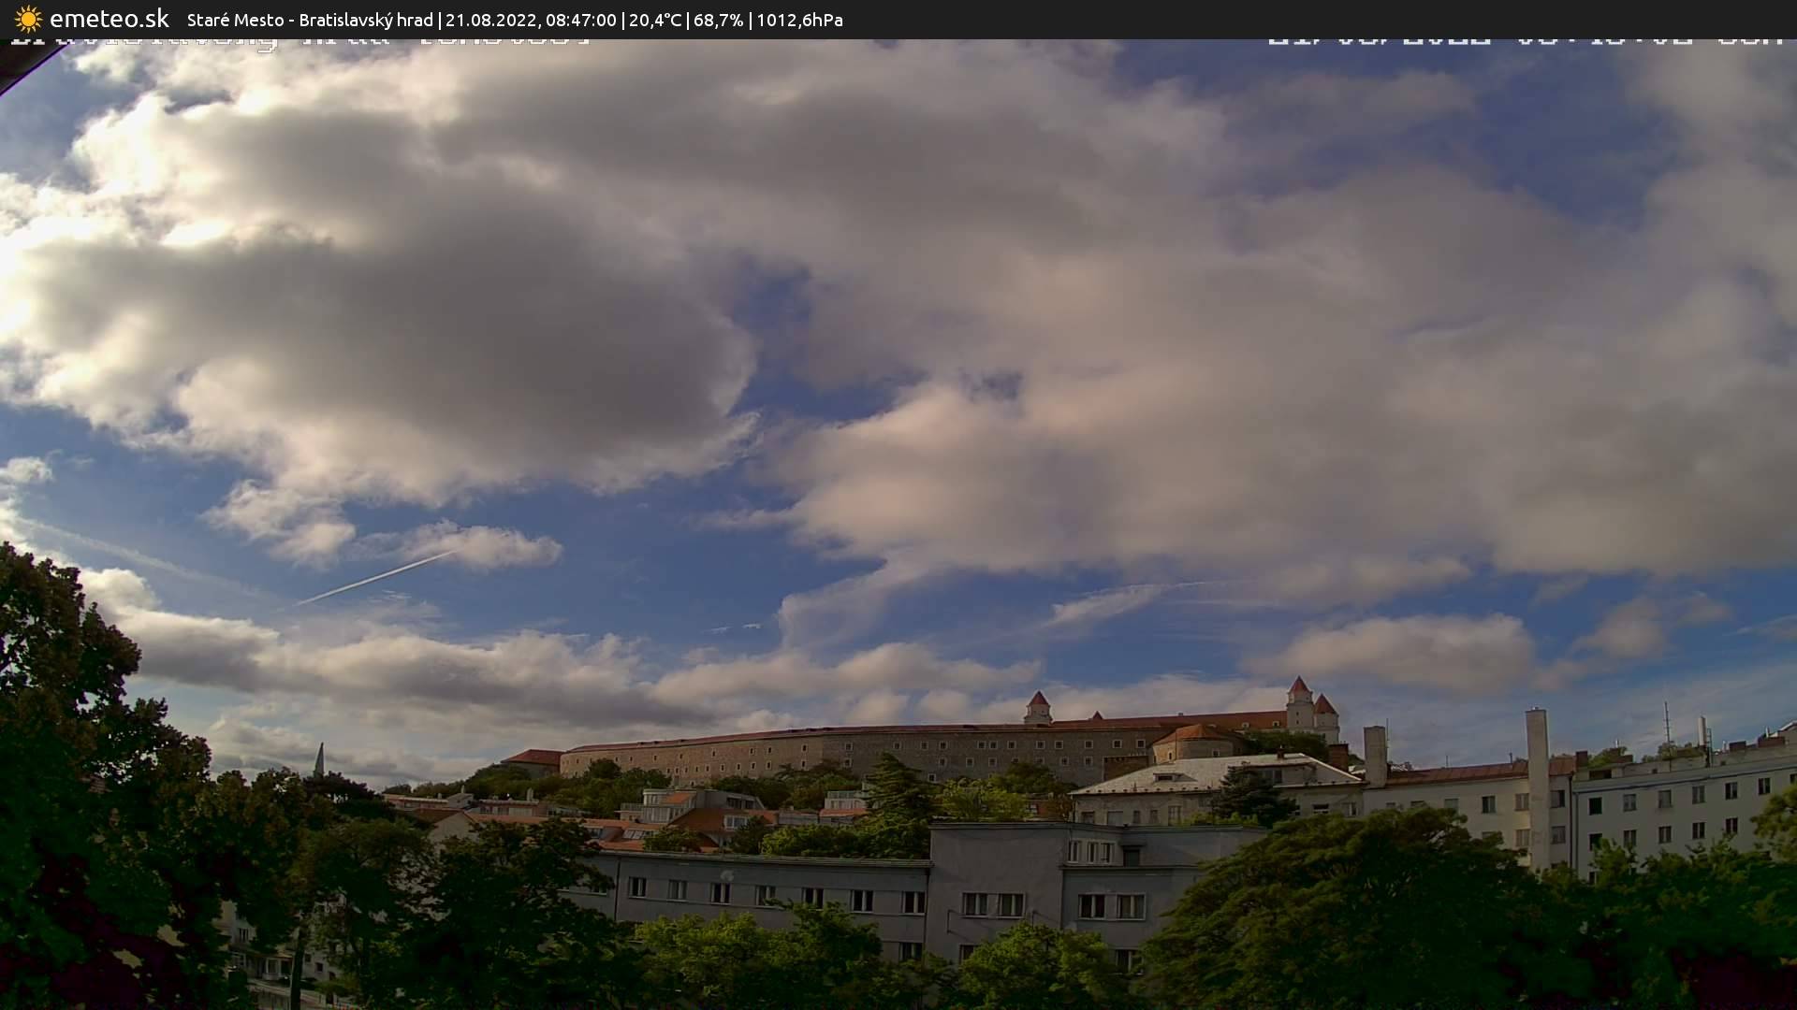Click the camera name overlay top left
1797x1010 pixels.
pos(299,42)
